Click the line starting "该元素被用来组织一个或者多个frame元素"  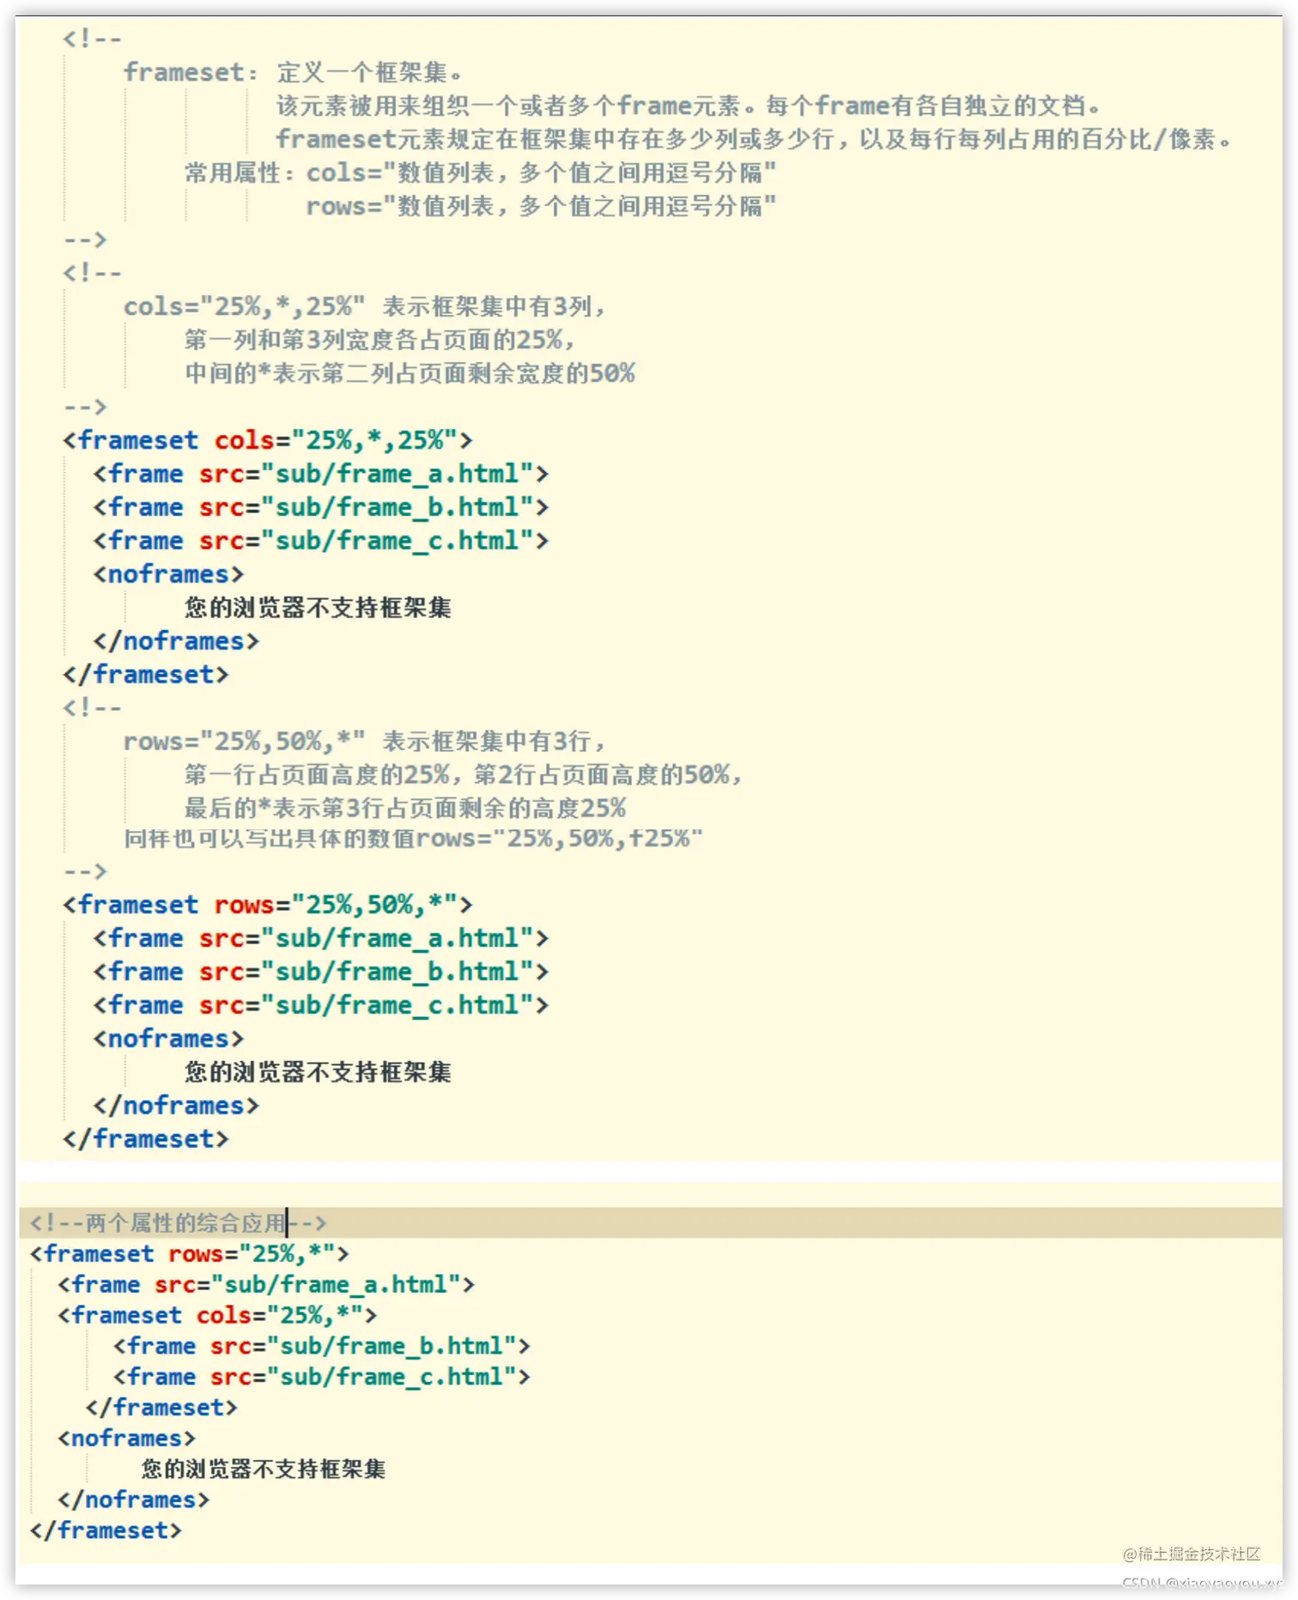point(688,106)
